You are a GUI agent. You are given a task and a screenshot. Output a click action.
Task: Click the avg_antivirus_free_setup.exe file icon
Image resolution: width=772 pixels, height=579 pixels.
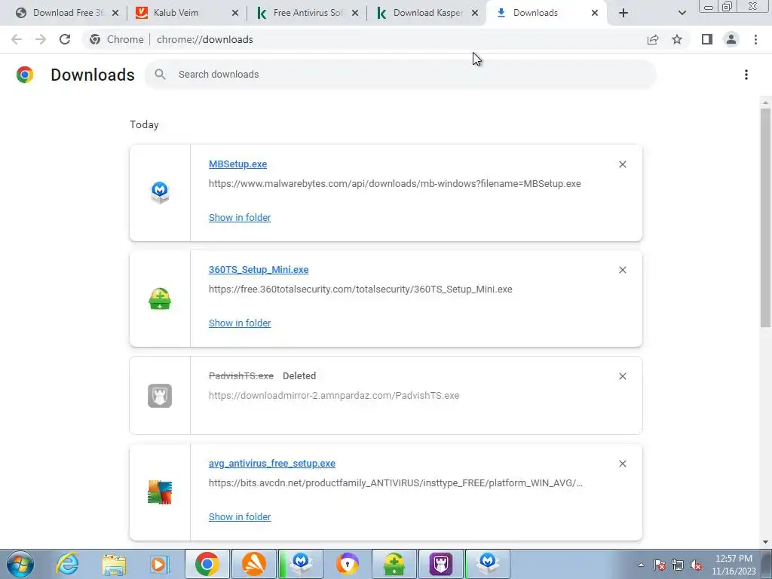click(160, 492)
